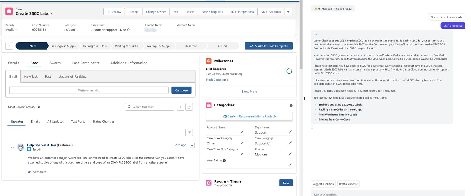Image resolution: width=471 pixels, height=196 pixels.
Task: Edit the Priority field pencil icon
Action: (290, 154)
